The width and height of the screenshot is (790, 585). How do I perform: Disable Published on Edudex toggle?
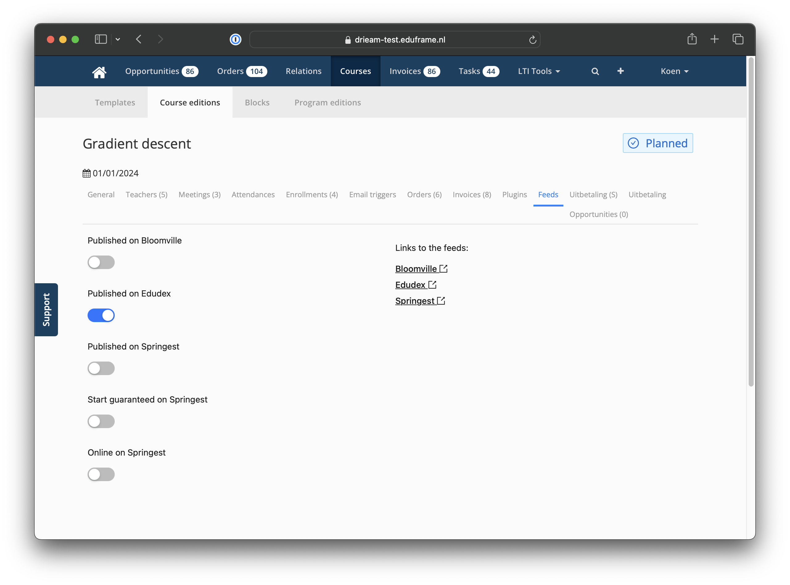101,316
